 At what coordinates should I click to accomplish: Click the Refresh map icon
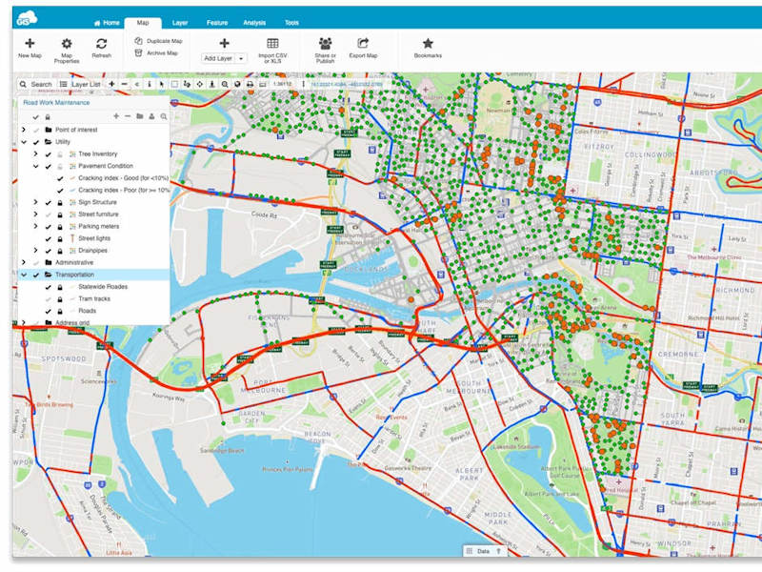[101, 44]
